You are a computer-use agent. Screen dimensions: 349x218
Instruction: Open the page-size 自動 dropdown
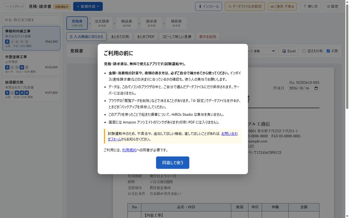point(261,51)
